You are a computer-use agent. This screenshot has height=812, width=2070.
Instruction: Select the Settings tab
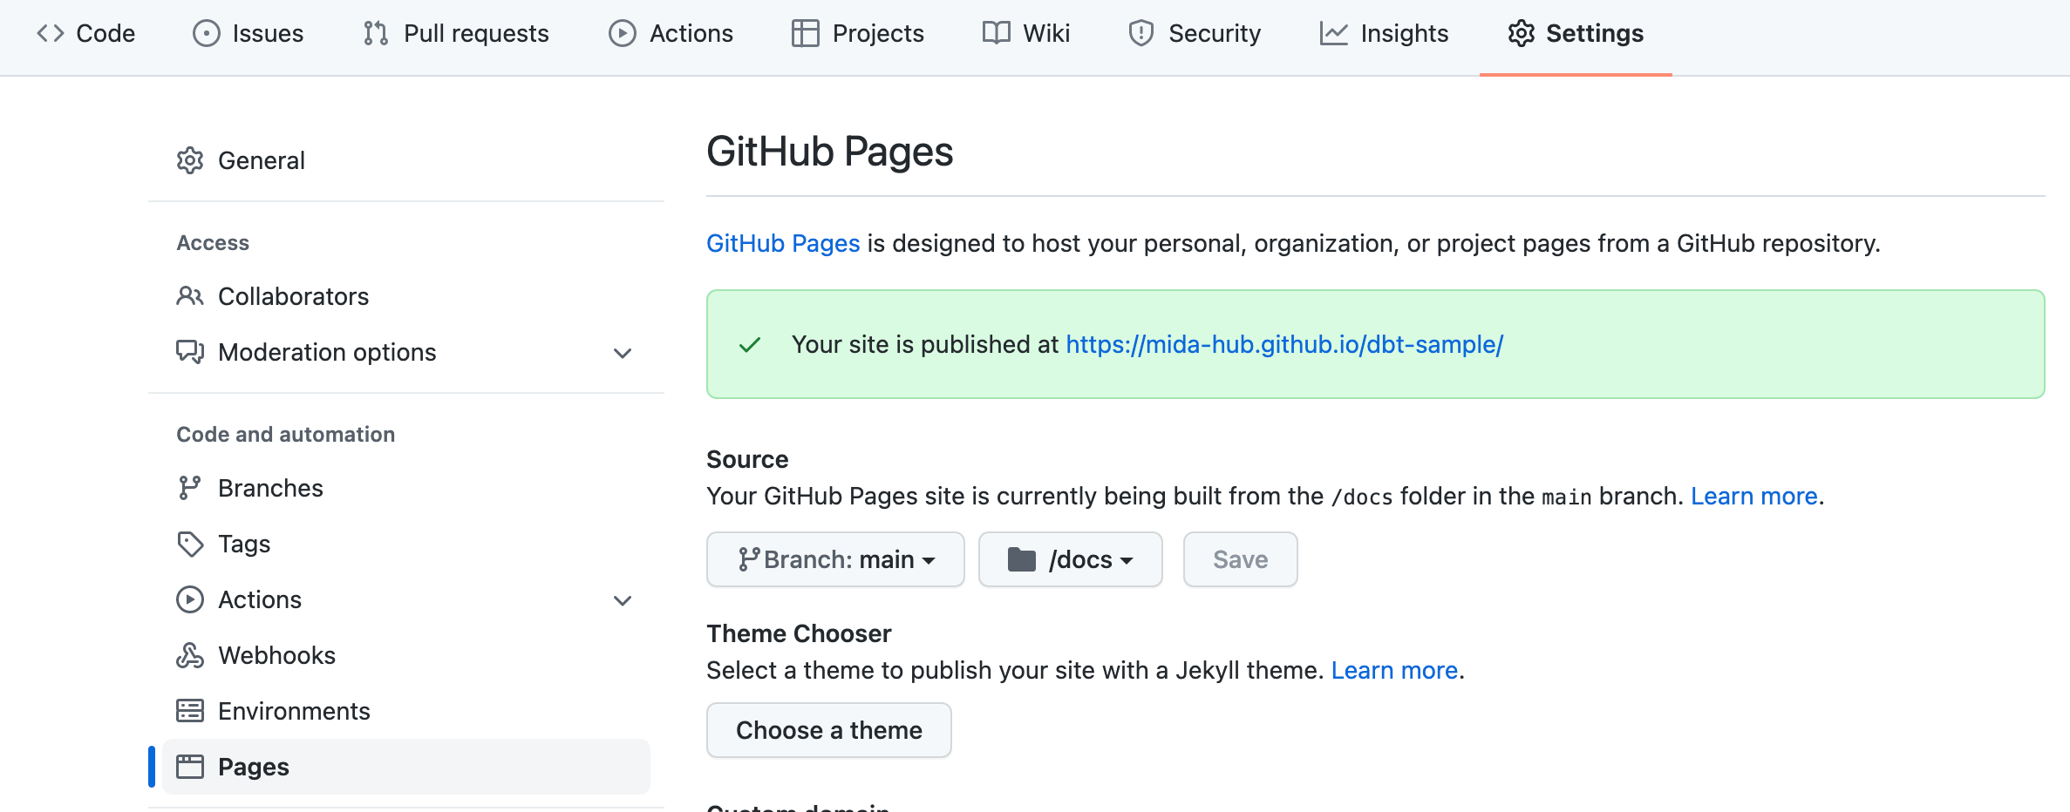point(1576,33)
